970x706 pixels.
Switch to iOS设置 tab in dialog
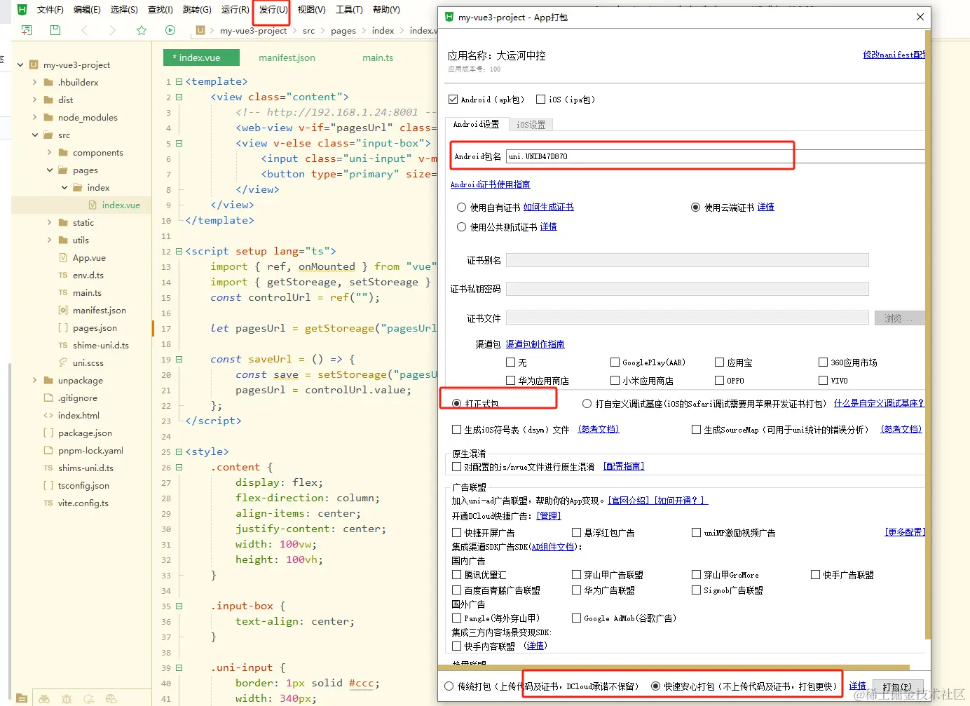tap(531, 125)
